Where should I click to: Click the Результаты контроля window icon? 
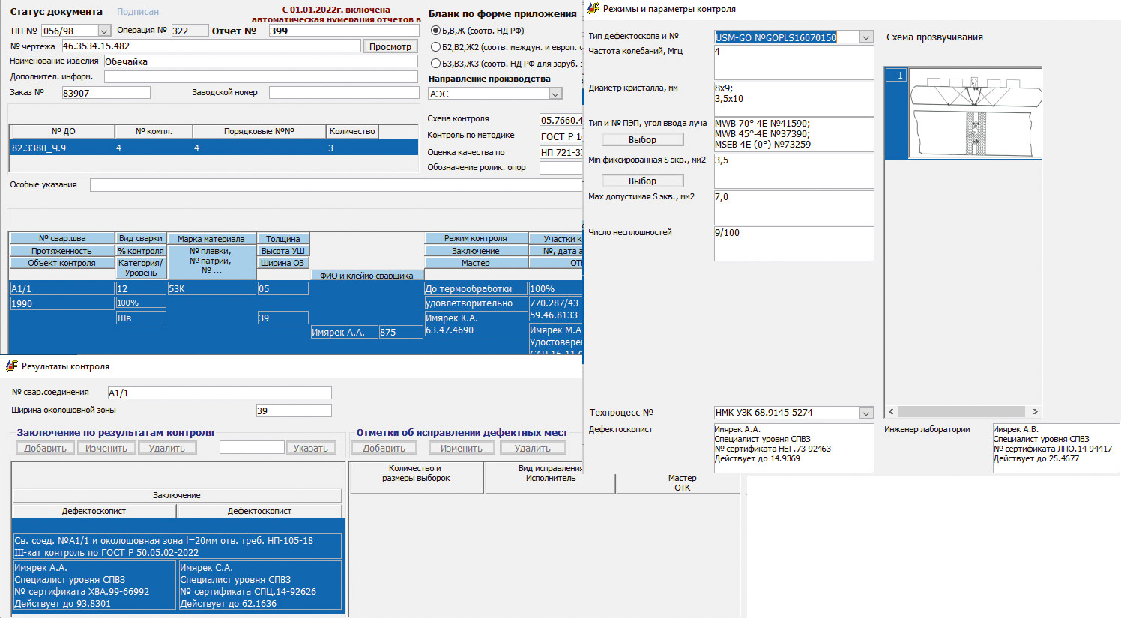(11, 366)
